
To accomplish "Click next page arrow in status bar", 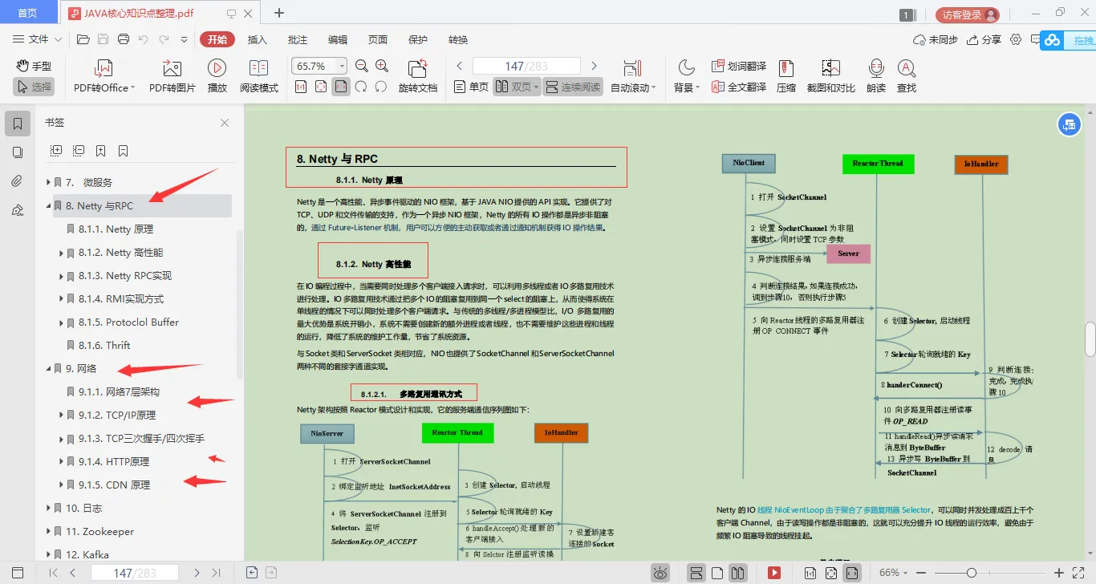I will click(x=197, y=573).
